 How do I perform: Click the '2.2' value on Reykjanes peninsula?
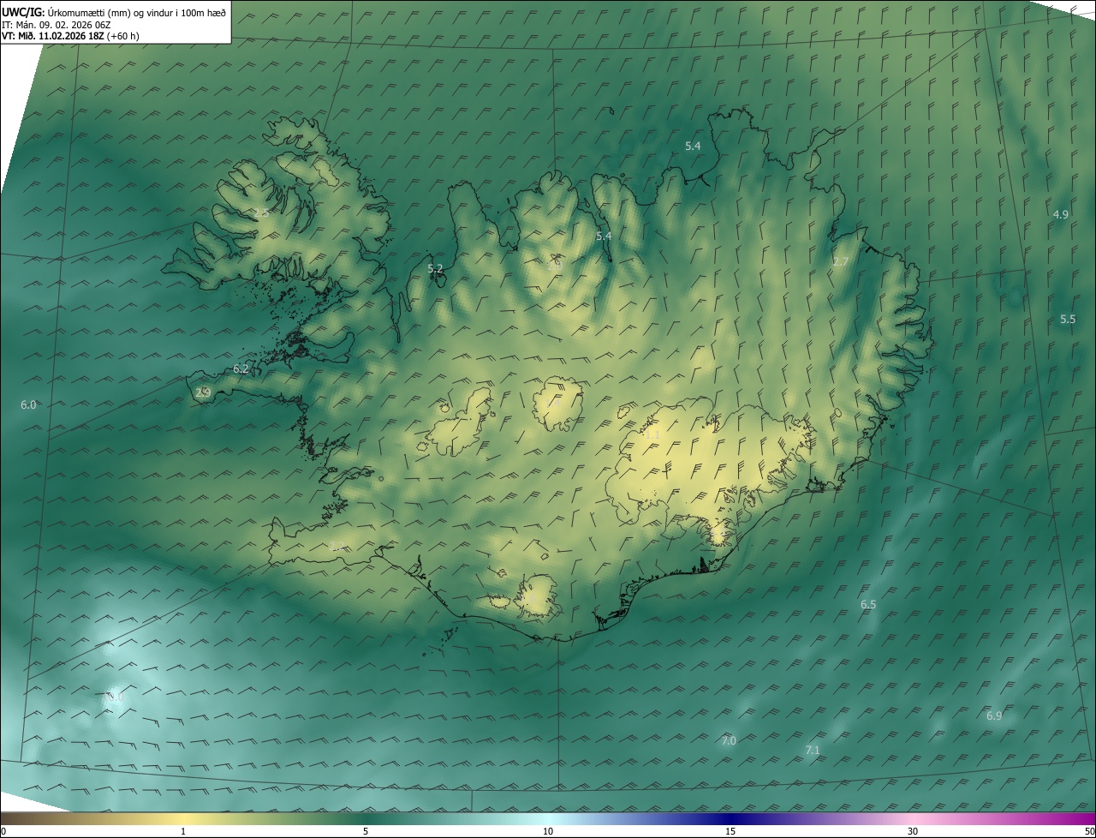click(336, 546)
